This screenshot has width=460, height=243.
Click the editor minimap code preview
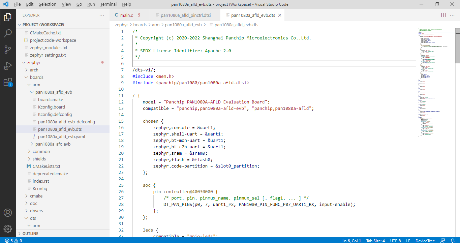436,83
